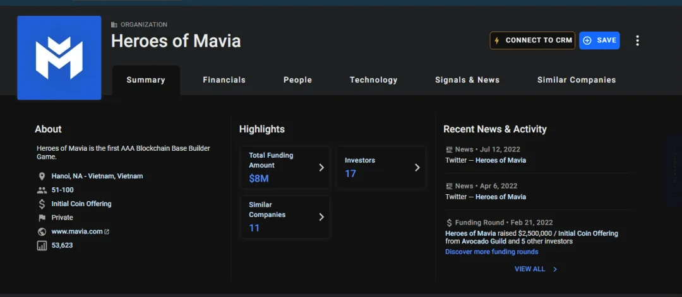682x297 pixels.
Task: Expand the Total Funding Amount chevron
Action: [321, 168]
